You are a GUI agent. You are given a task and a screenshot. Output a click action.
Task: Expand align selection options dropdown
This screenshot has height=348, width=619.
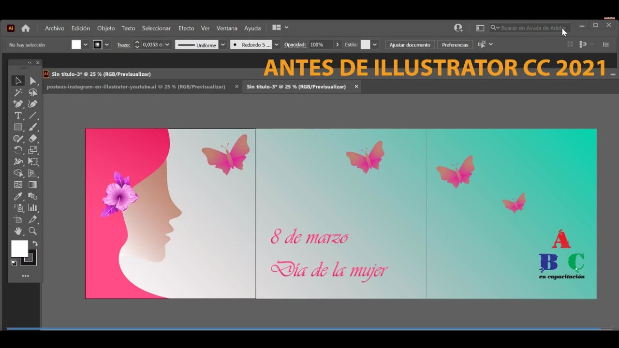click(491, 44)
